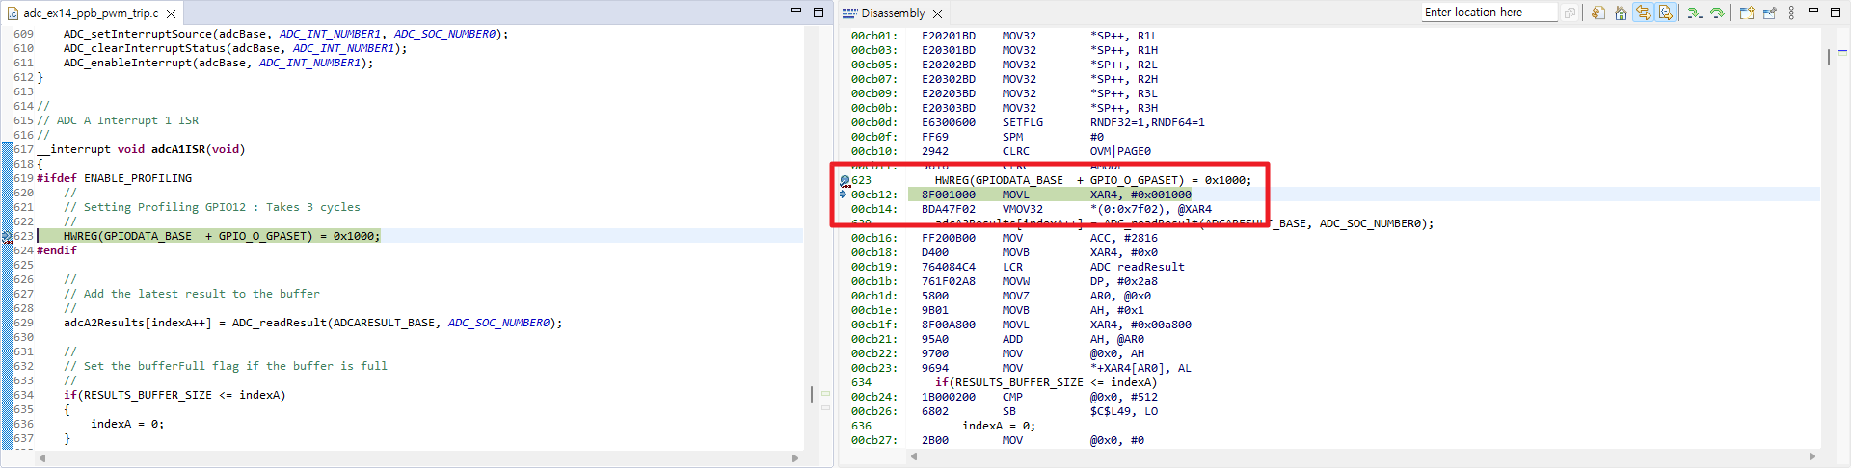Toggle the breakpoint marker on editor line 623
1851x468 pixels.
click(7, 236)
